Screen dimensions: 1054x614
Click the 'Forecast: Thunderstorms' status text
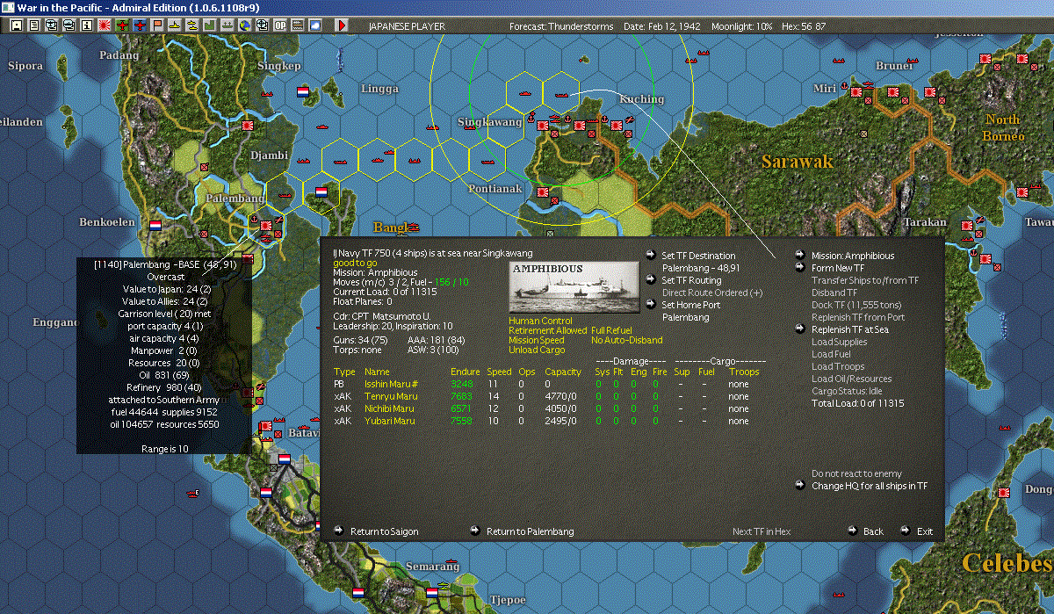pyautogui.click(x=562, y=26)
